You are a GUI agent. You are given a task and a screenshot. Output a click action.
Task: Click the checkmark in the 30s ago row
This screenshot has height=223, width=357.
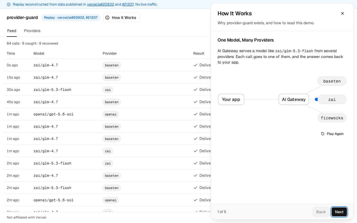pyautogui.click(x=196, y=89)
